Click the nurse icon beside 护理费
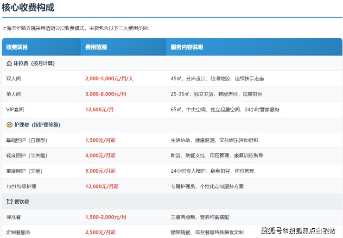Viewport: 343px width, 238px height. [9, 125]
